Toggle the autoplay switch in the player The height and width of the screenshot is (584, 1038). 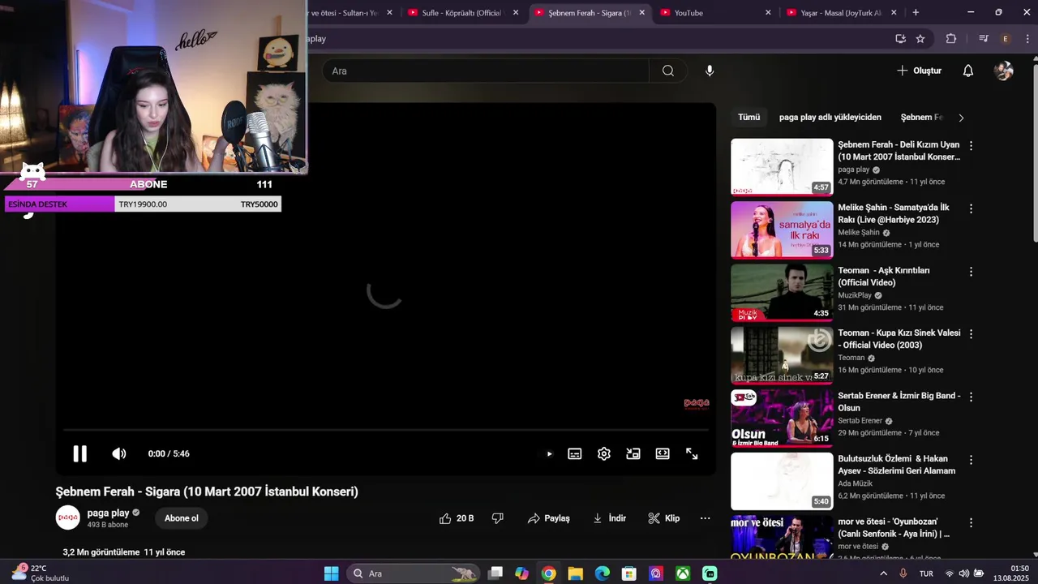tap(547, 453)
